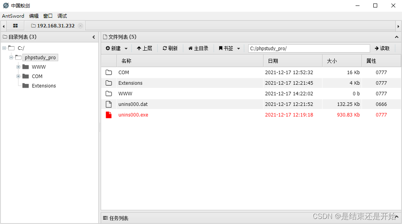The width and height of the screenshot is (402, 224).
Task: Click the unins000.dat file icon
Action: [x=109, y=104]
